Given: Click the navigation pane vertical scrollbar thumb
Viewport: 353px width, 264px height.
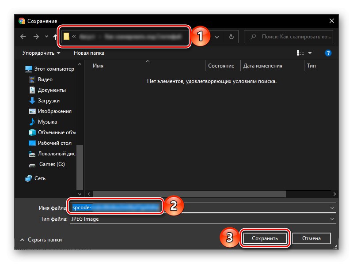Looking at the screenshot, I should (x=80, y=167).
